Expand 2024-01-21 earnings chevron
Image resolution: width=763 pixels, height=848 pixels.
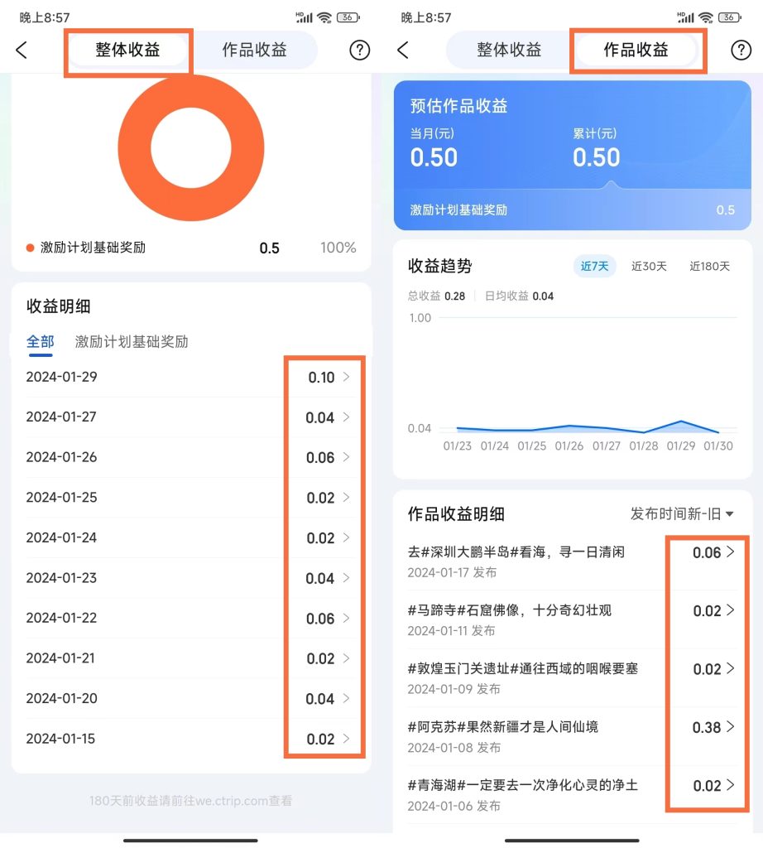(347, 658)
